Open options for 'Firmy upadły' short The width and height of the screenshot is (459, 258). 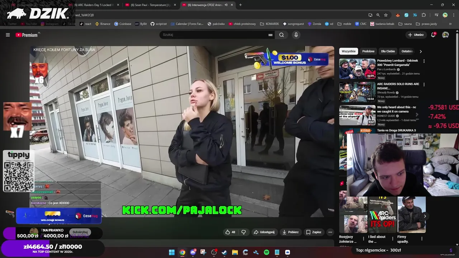pyautogui.click(x=422, y=238)
